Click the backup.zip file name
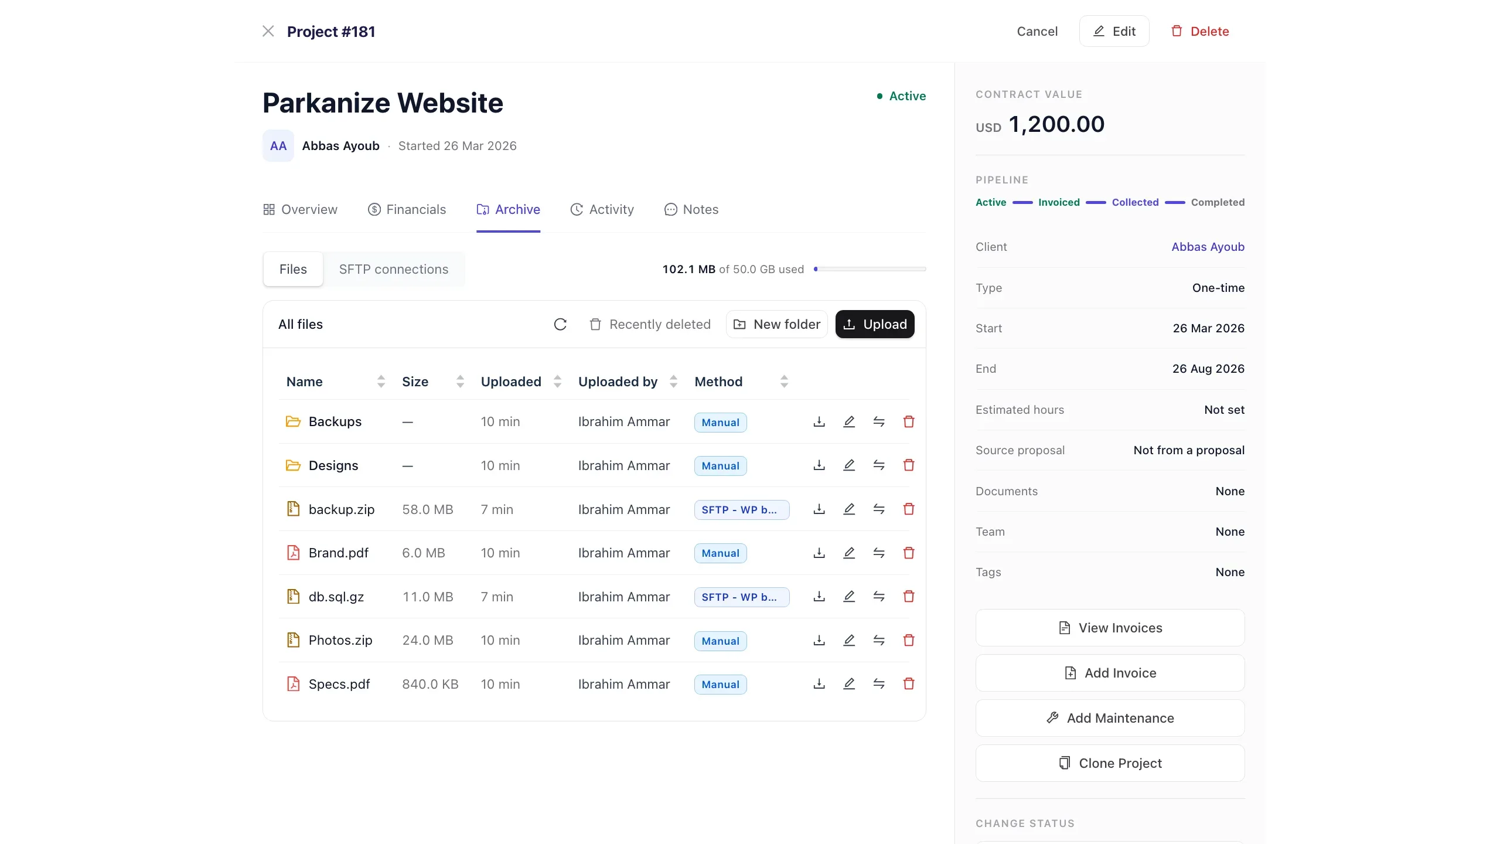Viewport: 1500px width, 844px height. click(x=342, y=509)
